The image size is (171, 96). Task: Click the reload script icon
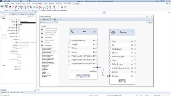[x=47, y=19]
